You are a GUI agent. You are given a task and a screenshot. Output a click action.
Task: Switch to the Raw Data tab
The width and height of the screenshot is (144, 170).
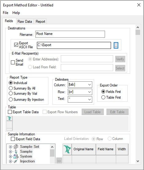(x=25, y=21)
